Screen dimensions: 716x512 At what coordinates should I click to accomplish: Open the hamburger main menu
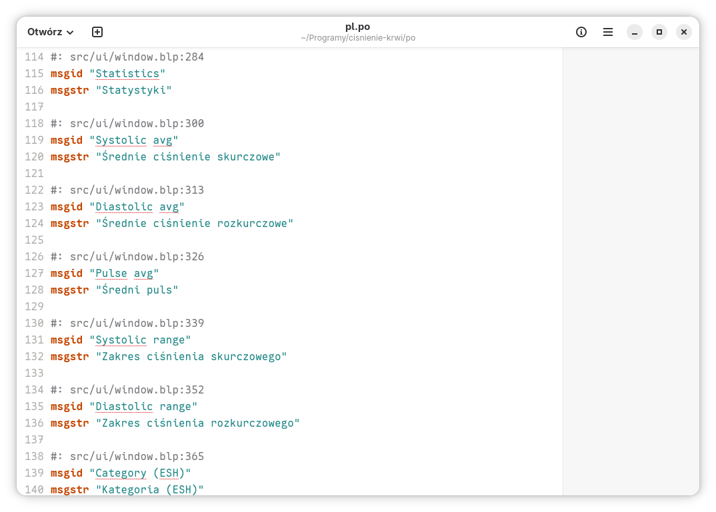click(608, 32)
